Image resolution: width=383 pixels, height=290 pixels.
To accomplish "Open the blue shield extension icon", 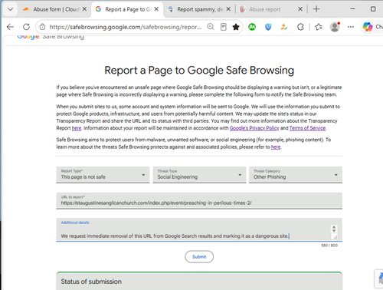I will click(268, 27).
